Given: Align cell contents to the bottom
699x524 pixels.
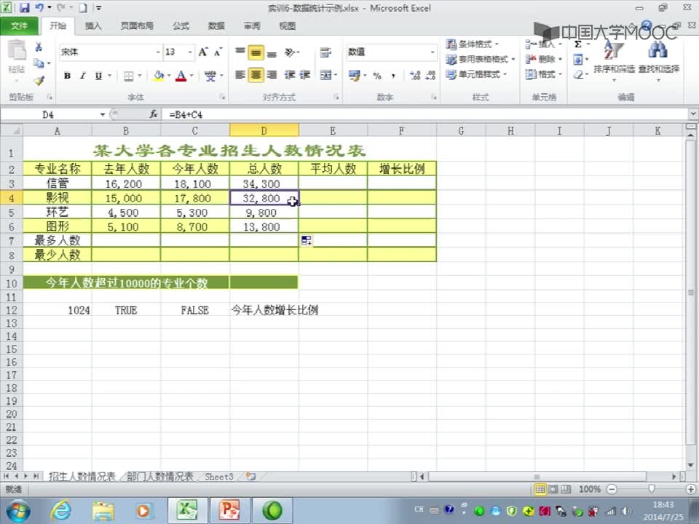Looking at the screenshot, I should 272,52.
